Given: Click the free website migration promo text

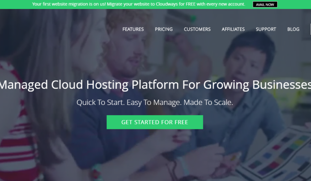Looking at the screenshot, I should [x=139, y=4].
